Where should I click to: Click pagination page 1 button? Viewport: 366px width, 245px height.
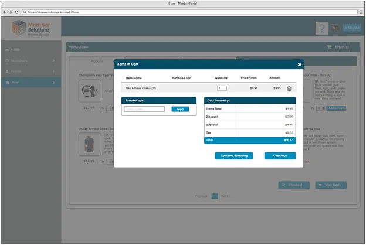click(x=215, y=196)
